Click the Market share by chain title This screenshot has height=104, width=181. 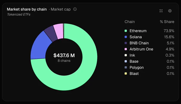[x=27, y=9]
